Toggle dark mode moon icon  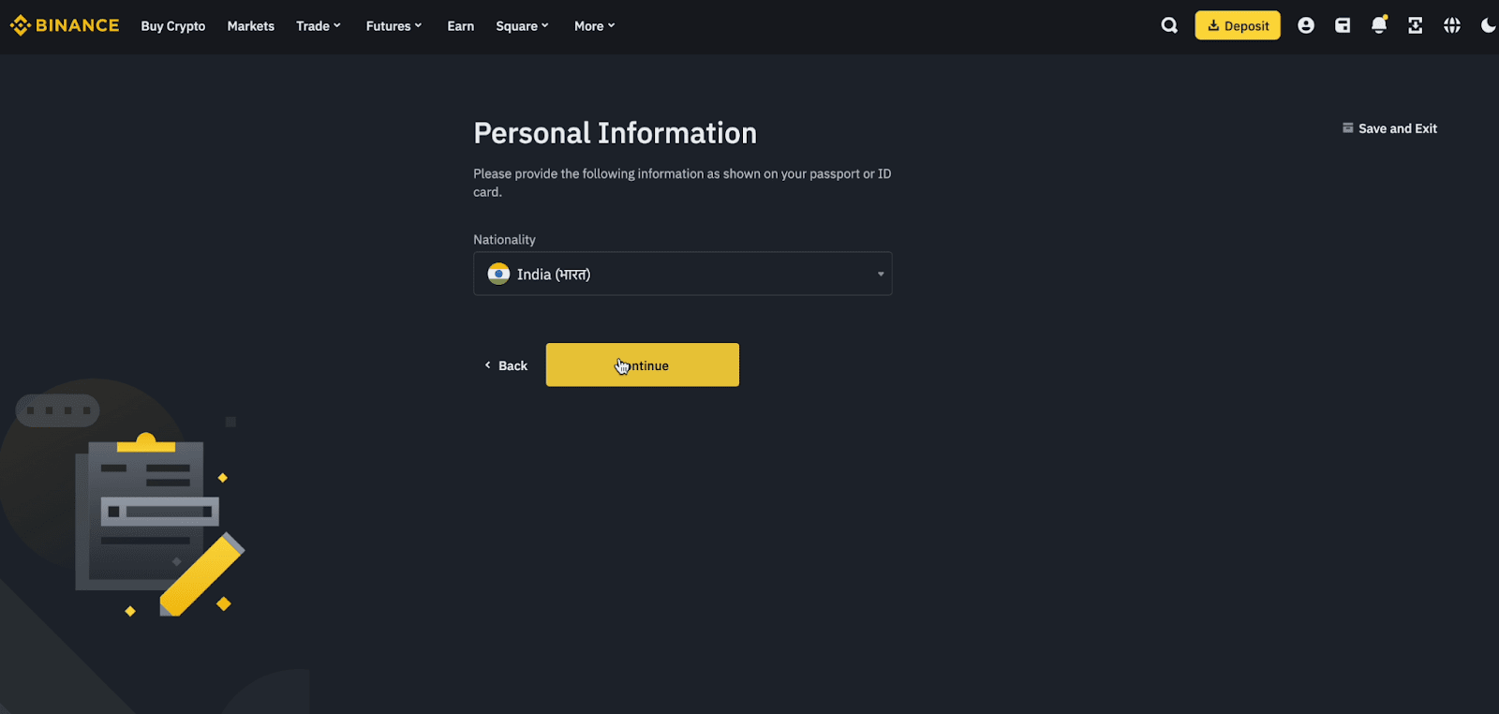point(1488,25)
